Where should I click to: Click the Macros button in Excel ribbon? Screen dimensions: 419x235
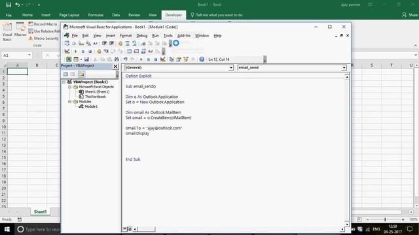click(20, 30)
